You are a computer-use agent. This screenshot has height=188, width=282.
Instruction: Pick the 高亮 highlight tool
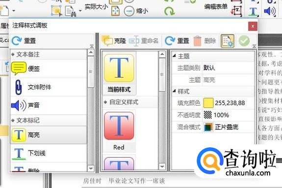pos(48,134)
